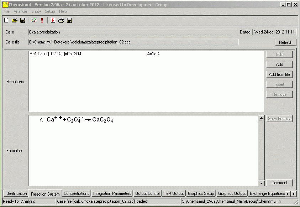Open the File menu
The height and width of the screenshot is (207, 300).
pos(6,11)
